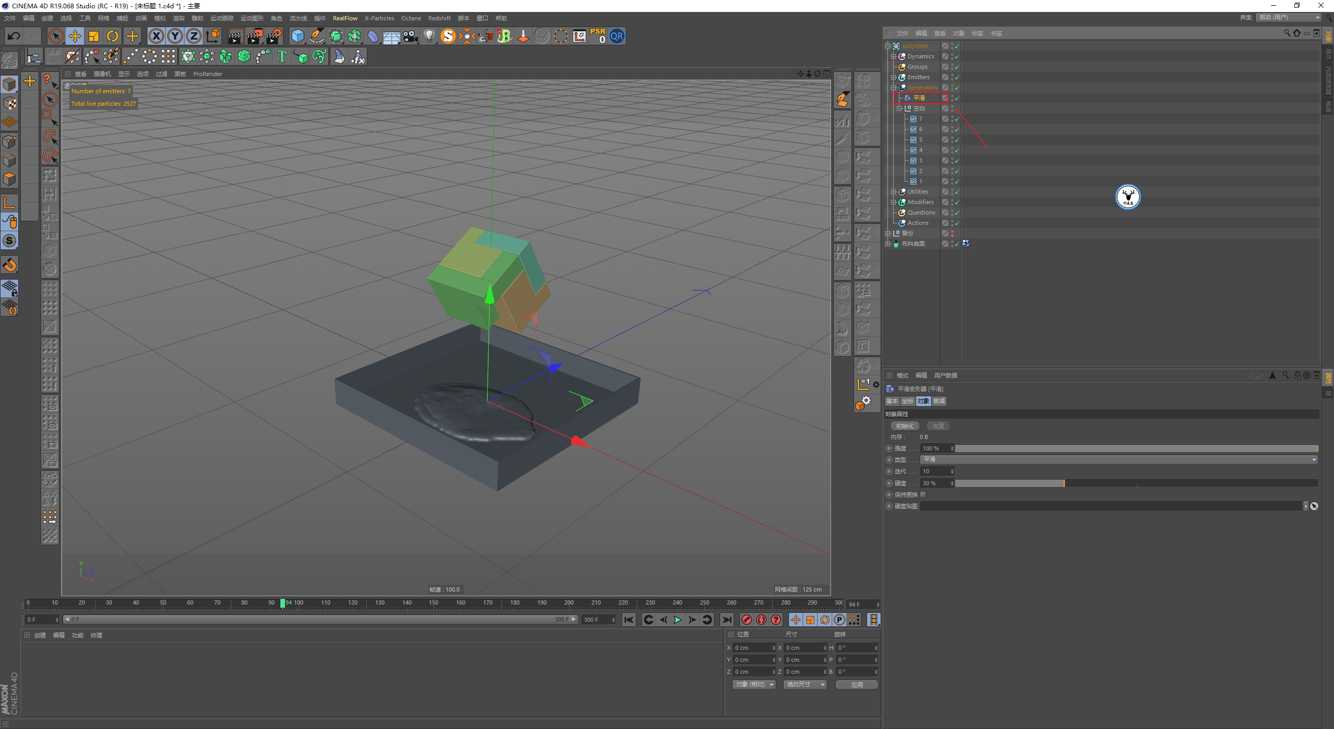
Task: Click the record active objects icon
Action: pos(746,620)
